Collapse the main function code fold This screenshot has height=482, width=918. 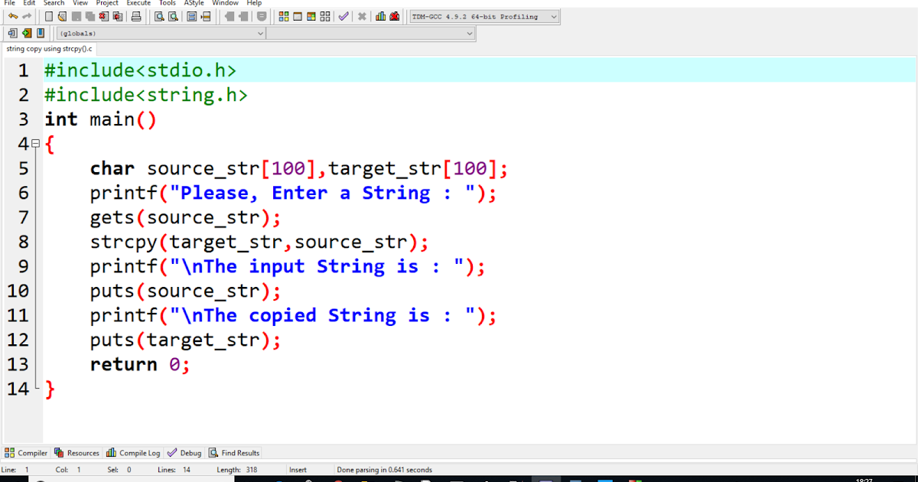35,144
